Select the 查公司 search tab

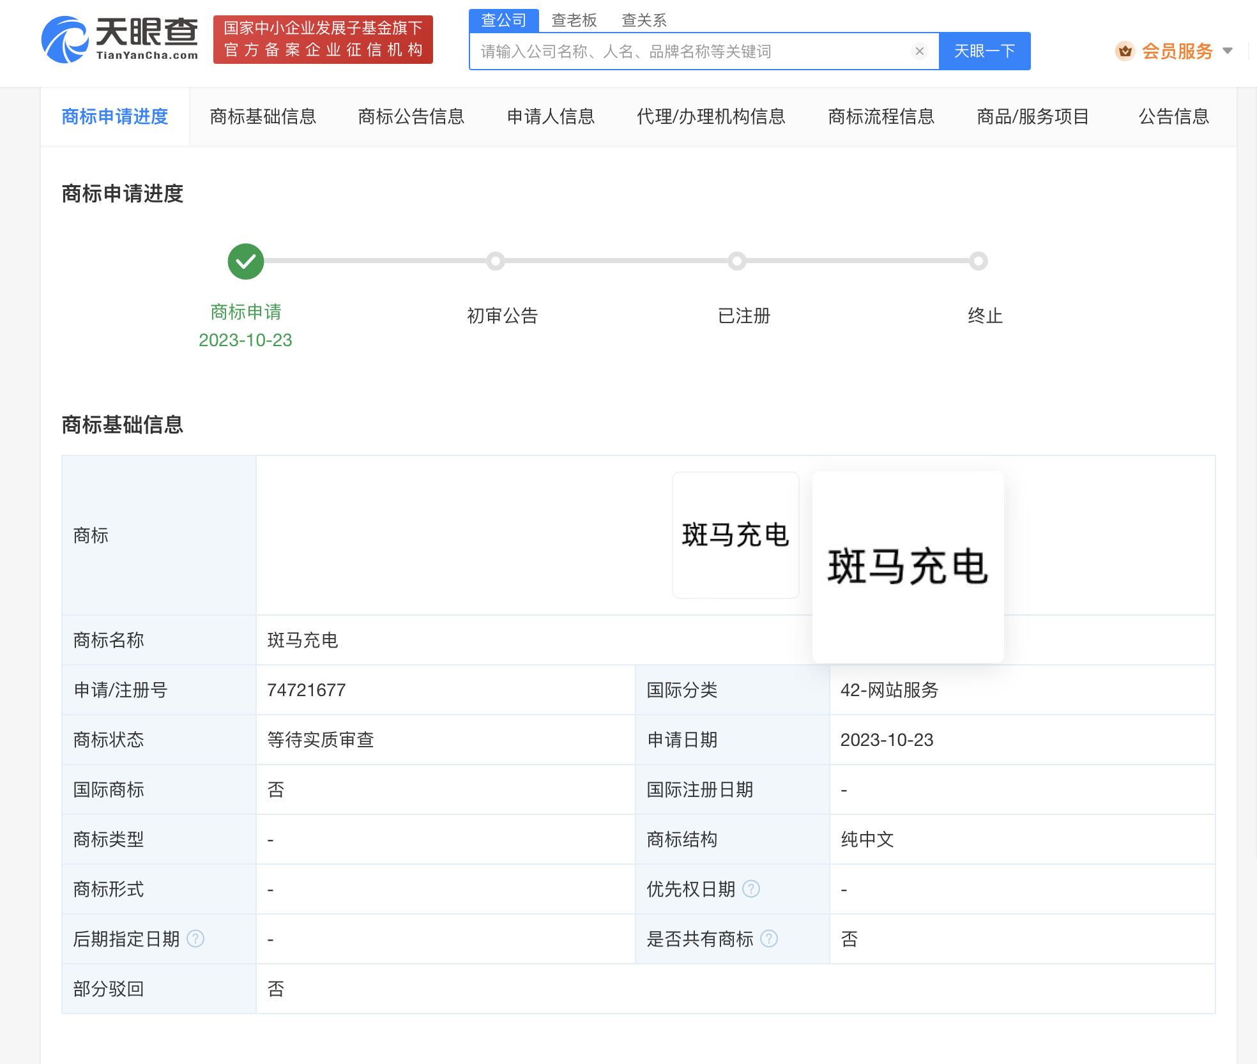tap(504, 20)
